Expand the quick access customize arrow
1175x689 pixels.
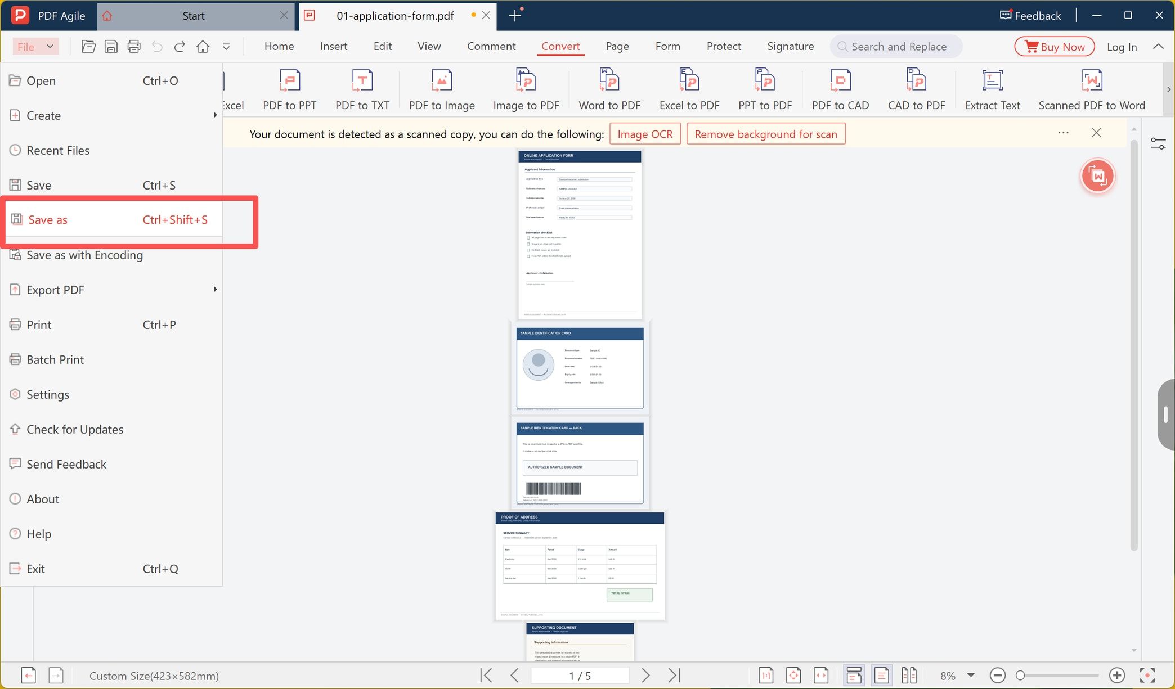point(226,47)
